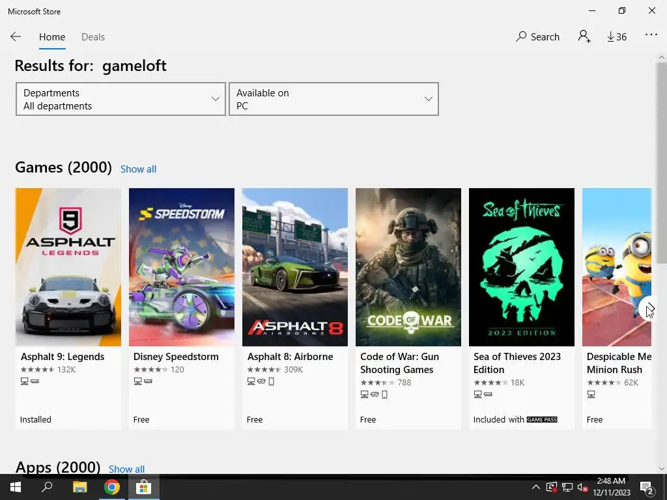Click the PC device icon under Asphalt 9
Image resolution: width=667 pixels, height=500 pixels.
coord(25,382)
